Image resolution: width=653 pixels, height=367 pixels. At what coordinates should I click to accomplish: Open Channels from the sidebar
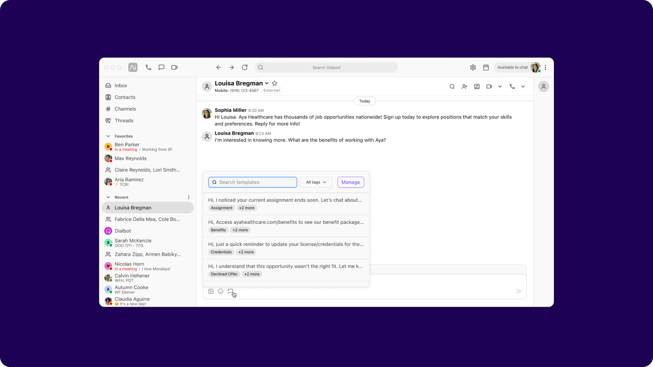[x=126, y=109]
